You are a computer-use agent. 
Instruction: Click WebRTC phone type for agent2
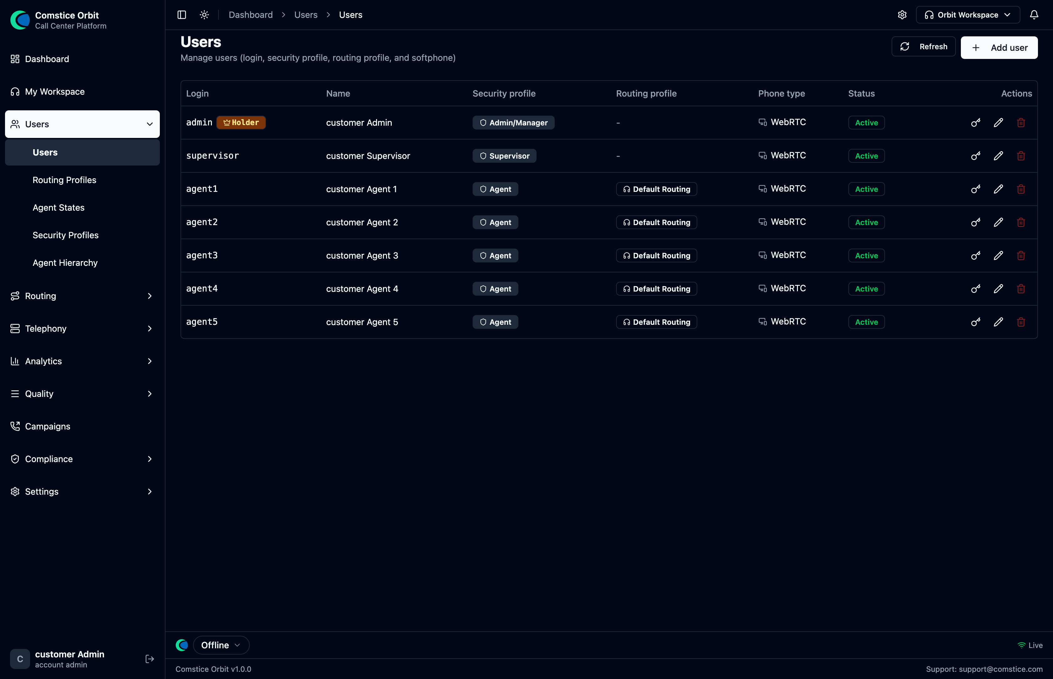(782, 222)
